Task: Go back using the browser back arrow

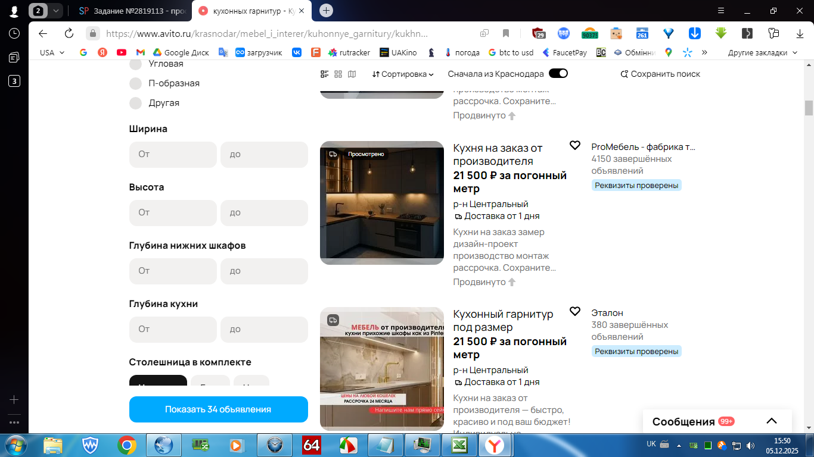Action: pyautogui.click(x=42, y=33)
